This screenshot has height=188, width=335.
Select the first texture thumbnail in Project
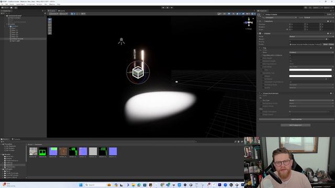[x=33, y=151]
